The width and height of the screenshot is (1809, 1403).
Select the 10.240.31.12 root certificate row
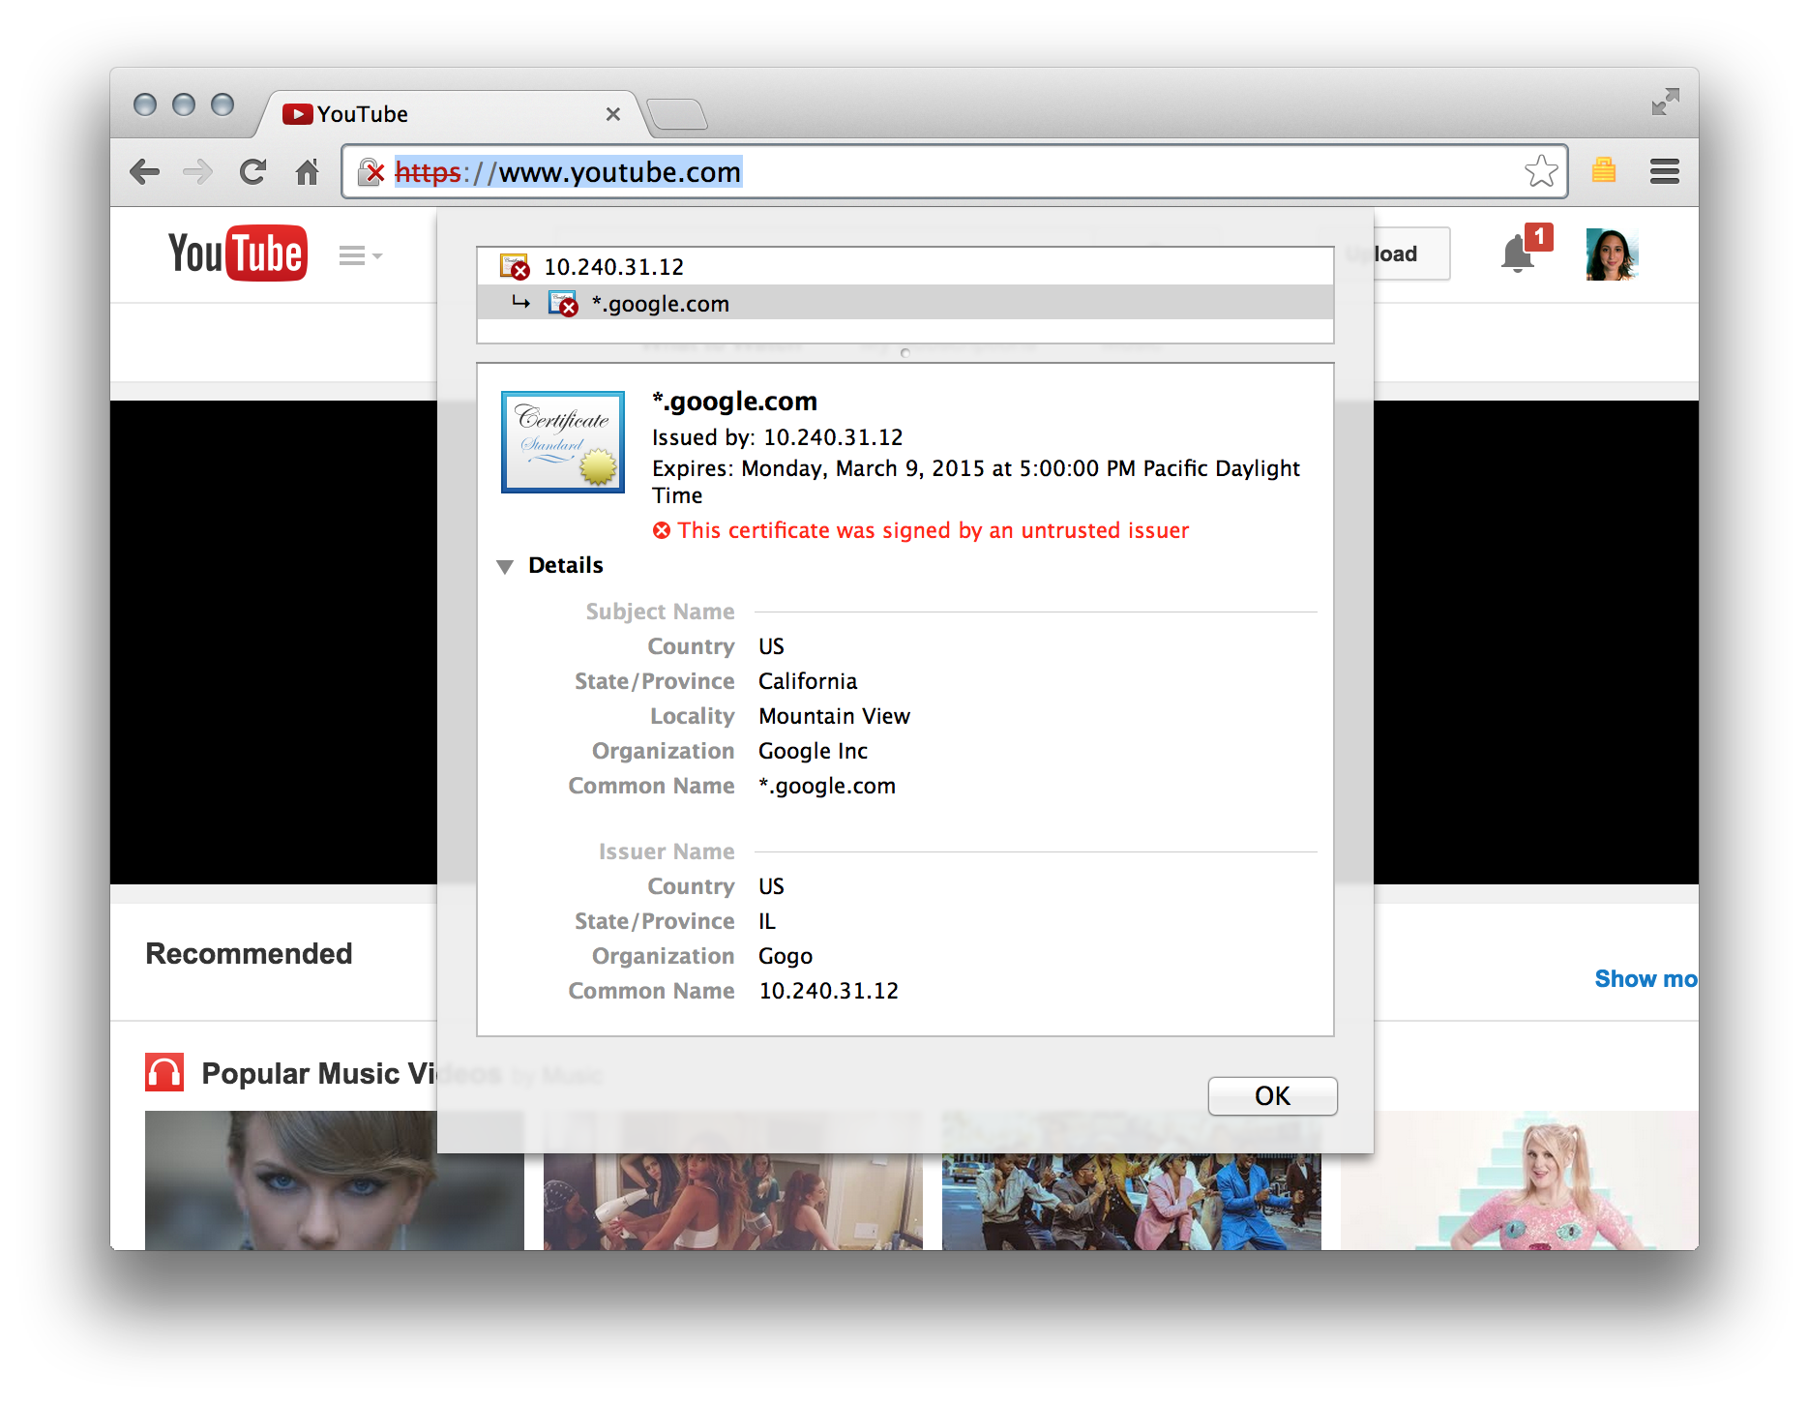(905, 266)
